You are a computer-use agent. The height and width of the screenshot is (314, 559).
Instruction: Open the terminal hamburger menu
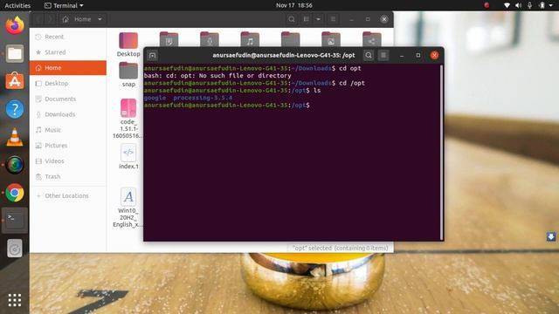383,55
